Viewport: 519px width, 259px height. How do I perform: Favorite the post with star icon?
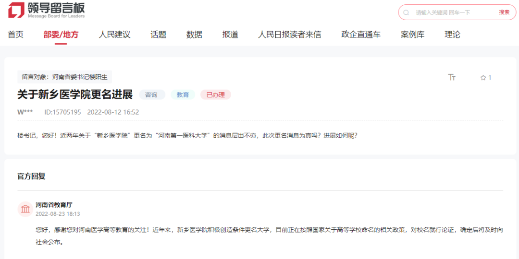pyautogui.click(x=483, y=78)
